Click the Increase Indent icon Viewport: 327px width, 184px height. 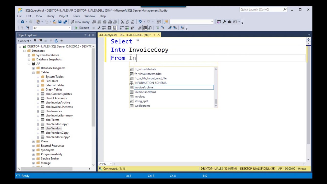(175, 28)
